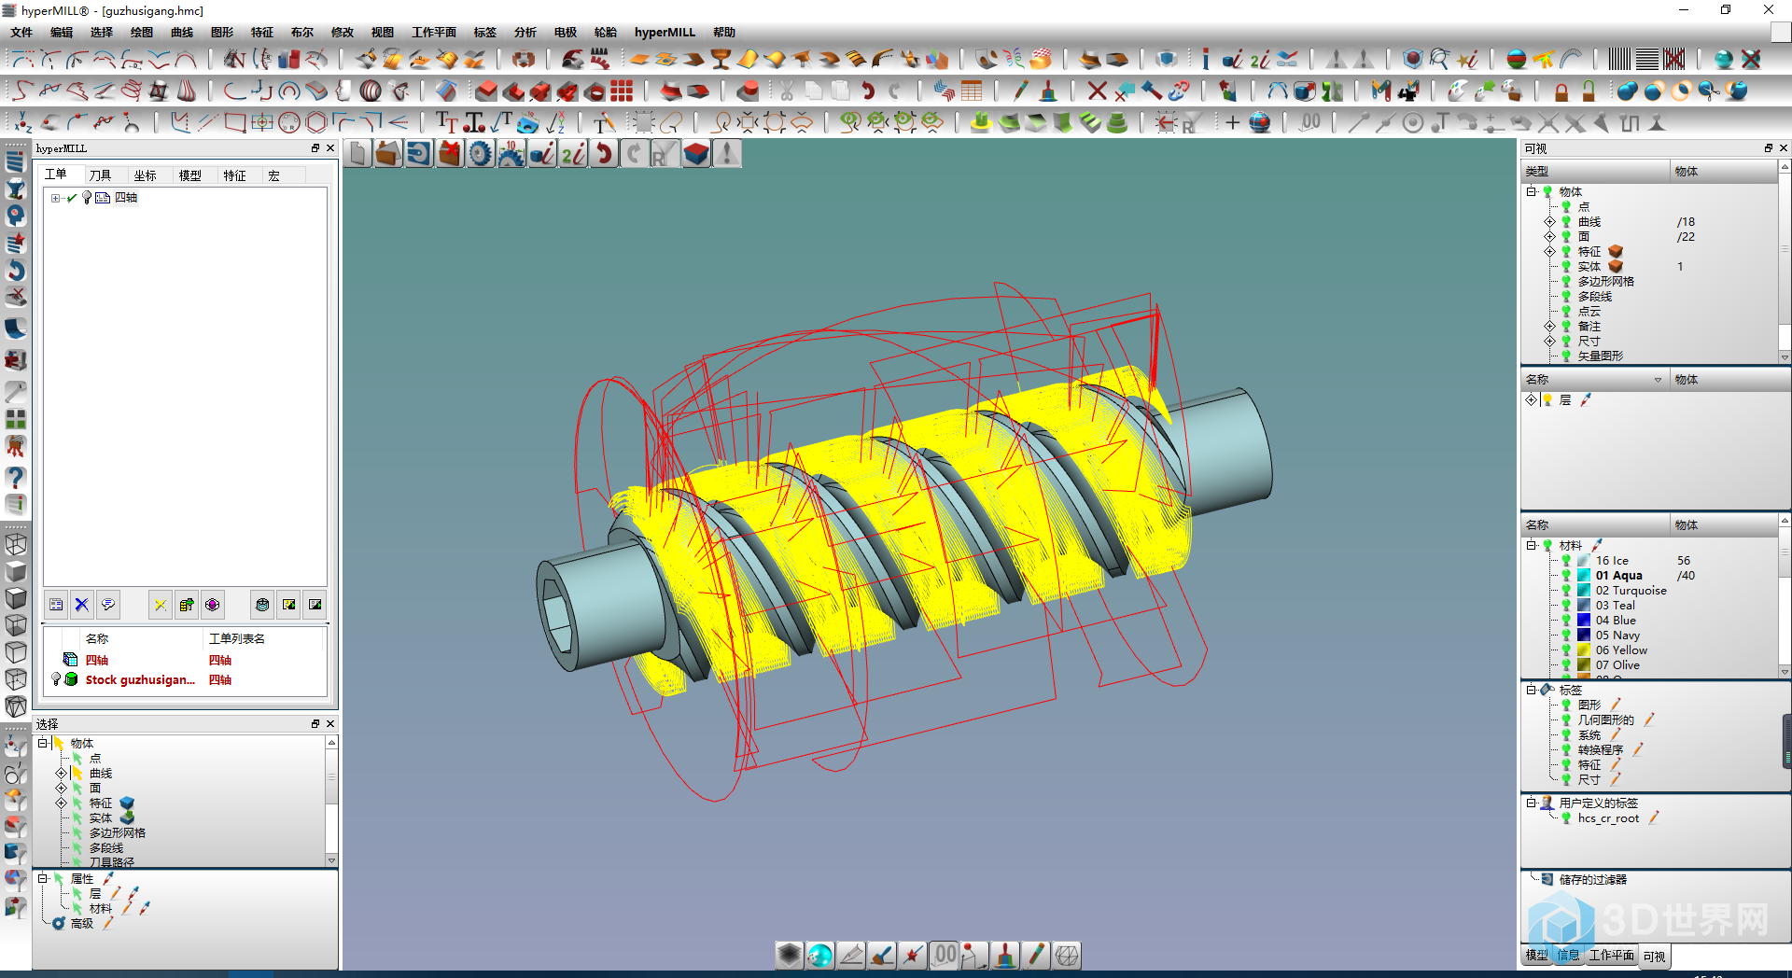
Task: Expand the 特征 node in 可视 panel
Action: click(1549, 252)
